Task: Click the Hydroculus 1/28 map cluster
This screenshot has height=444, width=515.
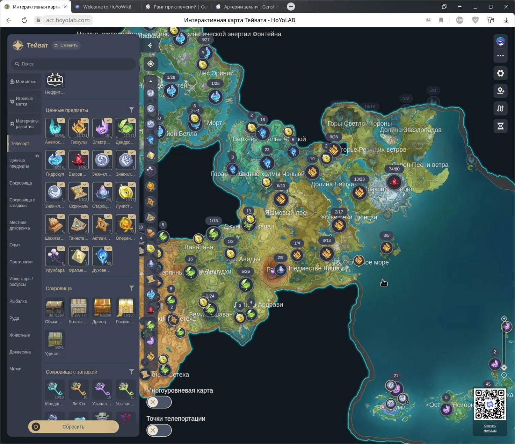Action: pyautogui.click(x=171, y=90)
